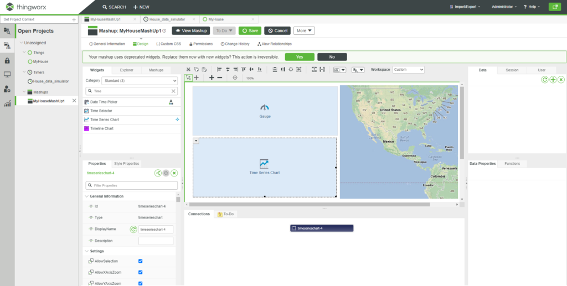
Task: Zoom out the mashup canvas
Action: tap(219, 77)
